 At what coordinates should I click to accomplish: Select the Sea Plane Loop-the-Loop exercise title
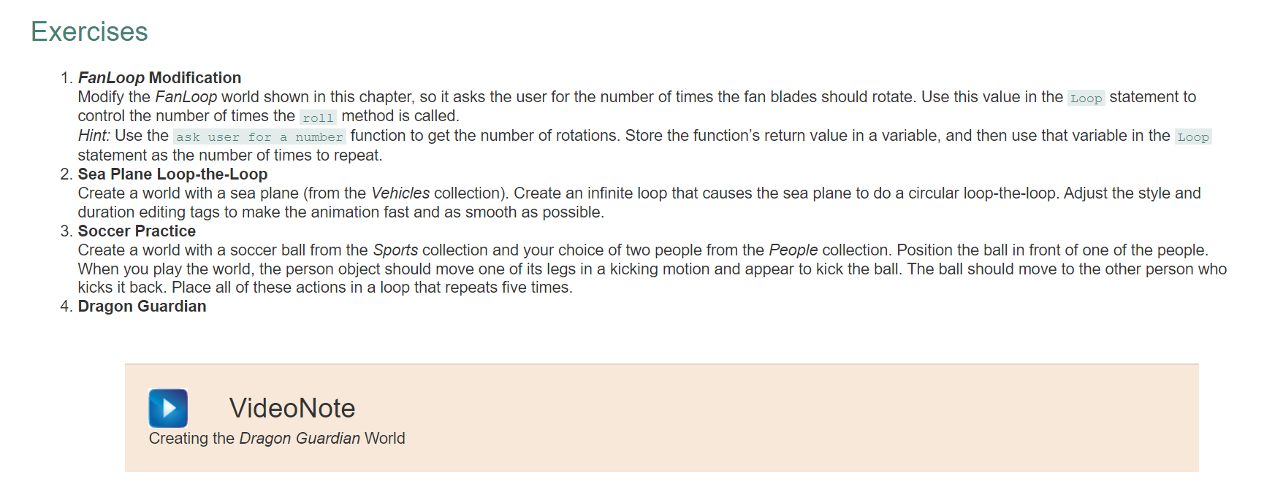point(172,174)
